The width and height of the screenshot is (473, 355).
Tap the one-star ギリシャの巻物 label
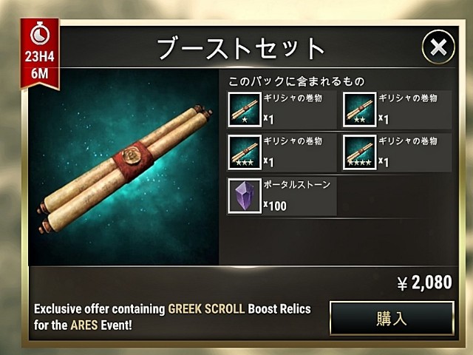tap(293, 98)
